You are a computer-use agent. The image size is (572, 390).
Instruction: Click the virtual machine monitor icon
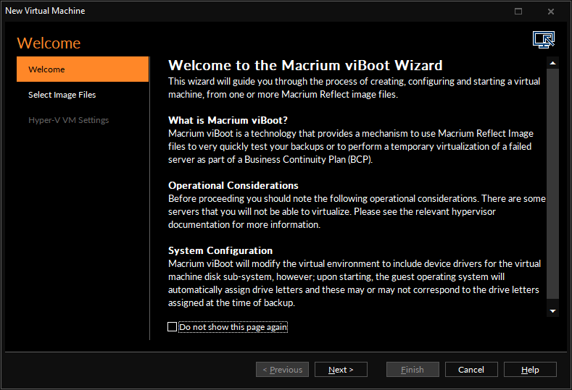[x=544, y=40]
